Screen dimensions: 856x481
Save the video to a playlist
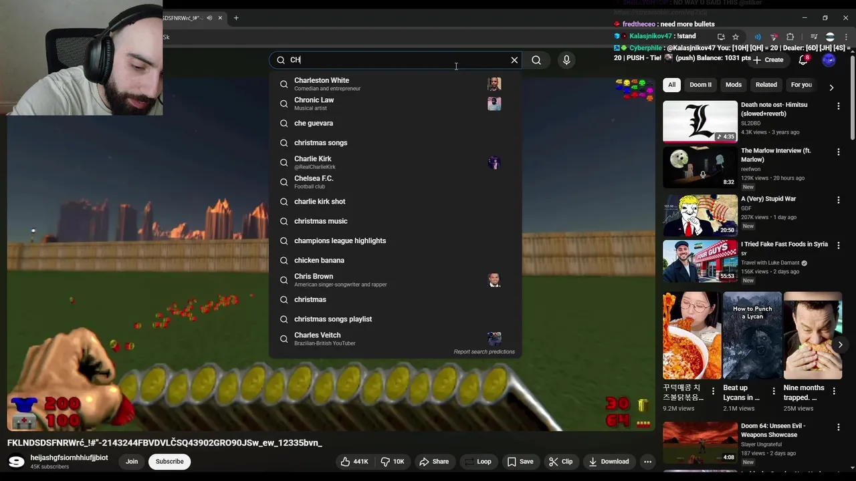(x=520, y=462)
